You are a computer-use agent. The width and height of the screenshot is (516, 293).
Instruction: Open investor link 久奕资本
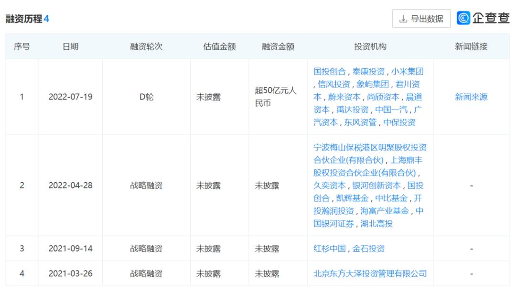[329, 185]
